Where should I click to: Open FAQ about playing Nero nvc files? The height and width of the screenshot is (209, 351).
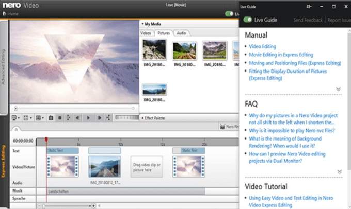[x=292, y=130]
